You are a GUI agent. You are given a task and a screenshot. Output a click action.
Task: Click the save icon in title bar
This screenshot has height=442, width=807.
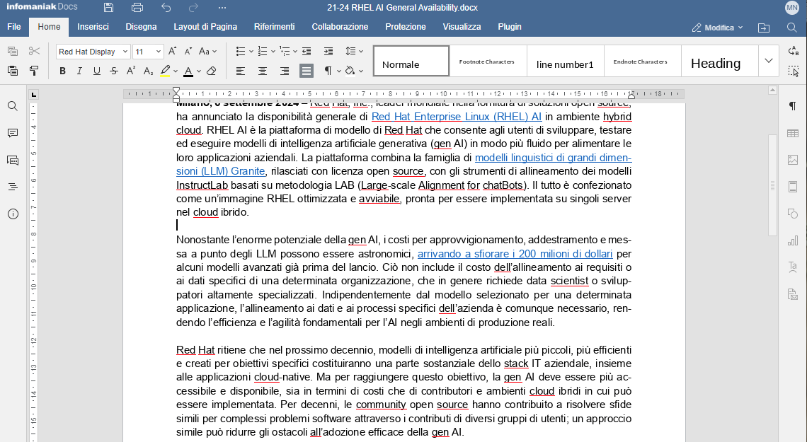point(108,8)
